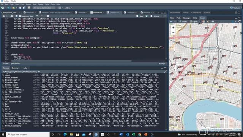243x137 pixels.
Task: Show editor in new window icon
Action: tap(12, 16)
